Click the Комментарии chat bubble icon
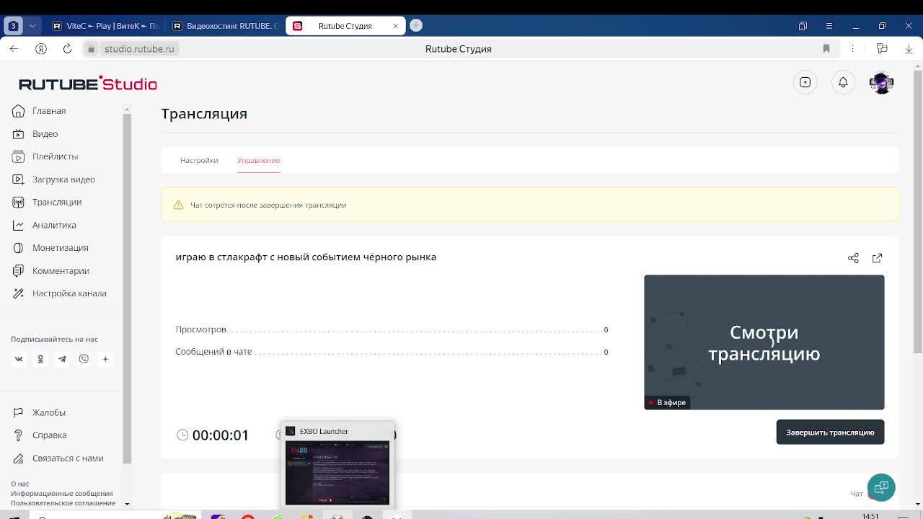 coord(18,271)
